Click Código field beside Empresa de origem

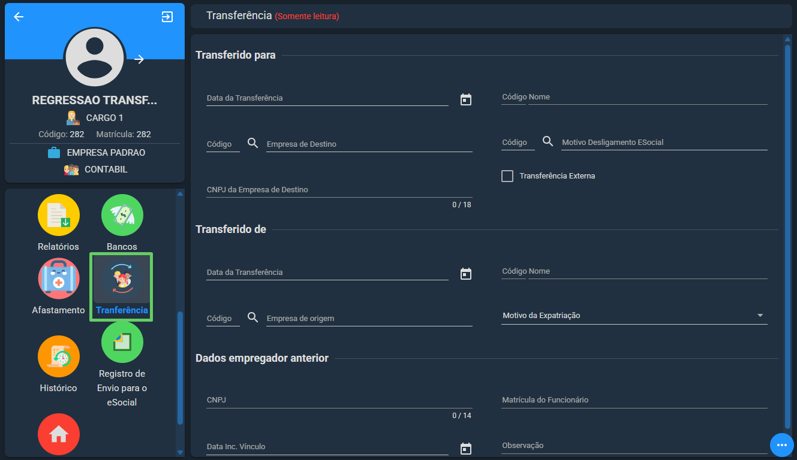click(223, 319)
